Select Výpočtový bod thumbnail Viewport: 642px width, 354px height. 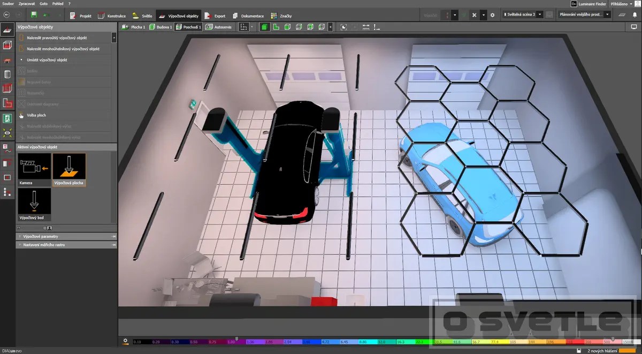(x=34, y=204)
